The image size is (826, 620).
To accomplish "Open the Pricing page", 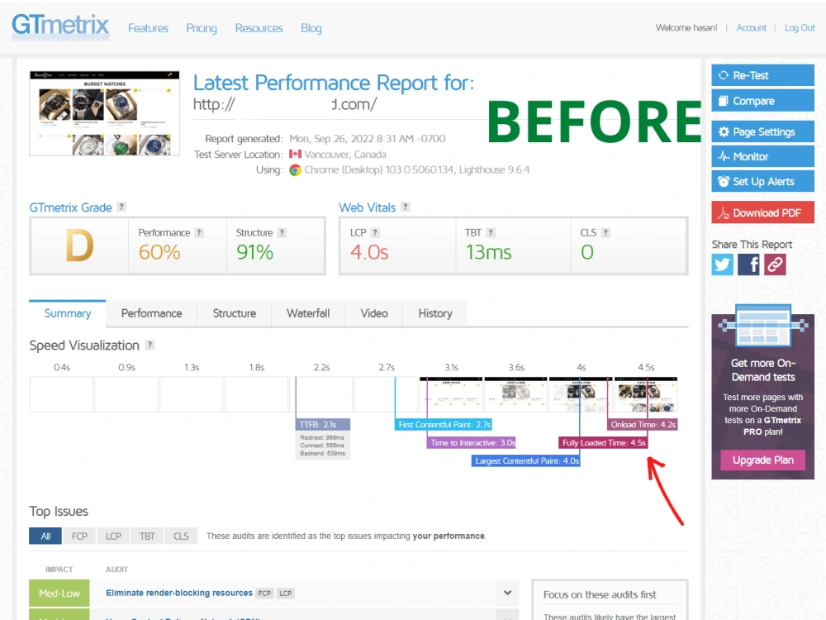I will [202, 28].
